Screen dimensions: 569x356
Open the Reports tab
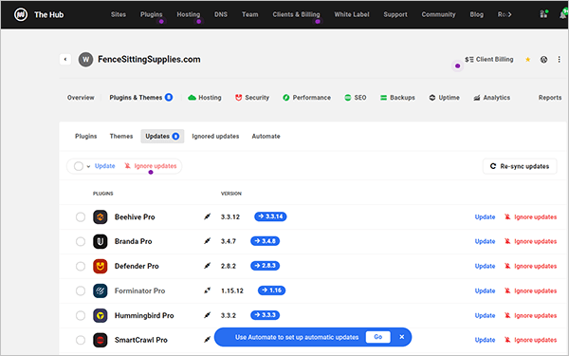point(550,98)
